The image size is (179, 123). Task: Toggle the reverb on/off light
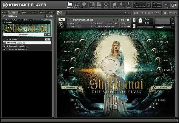tap(152, 70)
